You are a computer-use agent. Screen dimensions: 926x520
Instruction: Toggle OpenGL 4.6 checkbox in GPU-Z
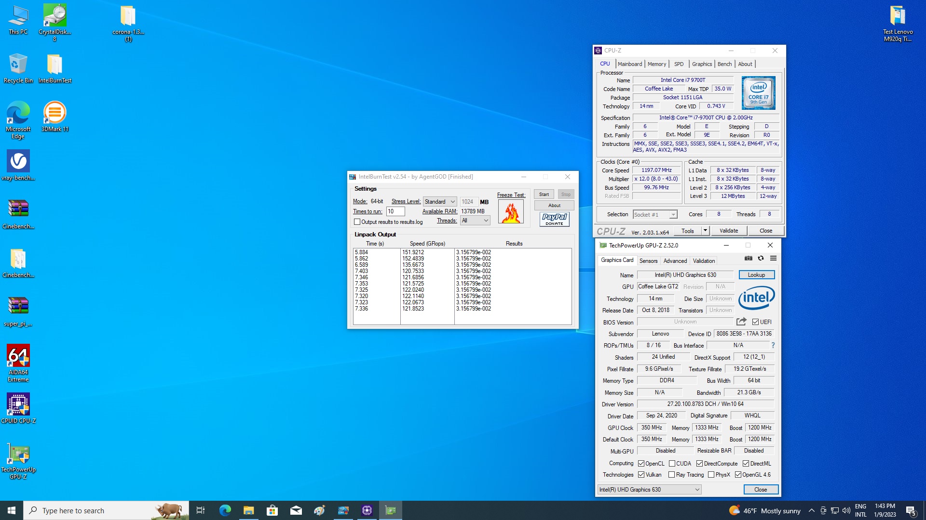(x=738, y=475)
